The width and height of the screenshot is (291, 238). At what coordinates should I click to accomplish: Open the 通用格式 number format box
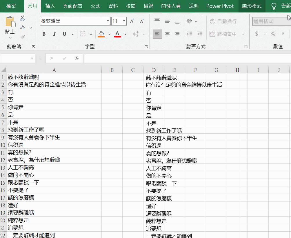(x=272, y=21)
